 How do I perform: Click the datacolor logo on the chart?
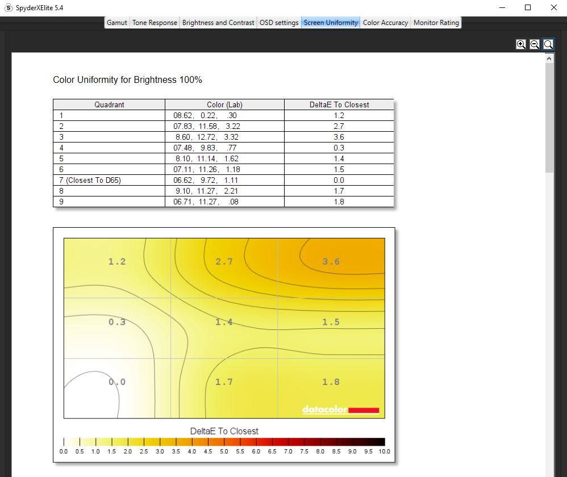tap(340, 409)
